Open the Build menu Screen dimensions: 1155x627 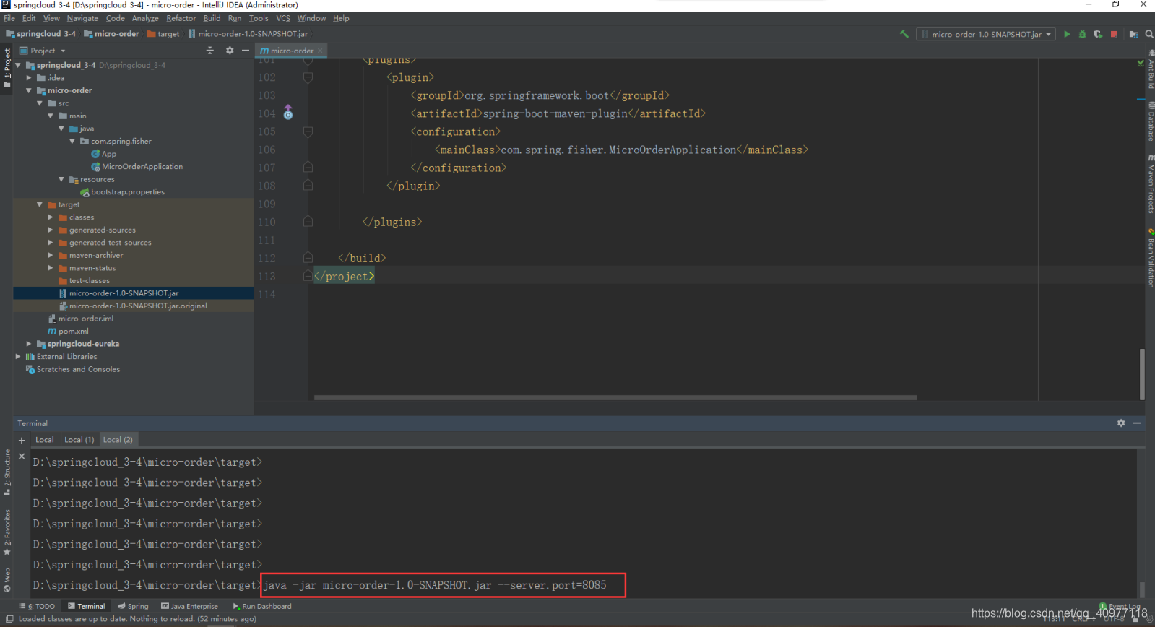tap(212, 18)
